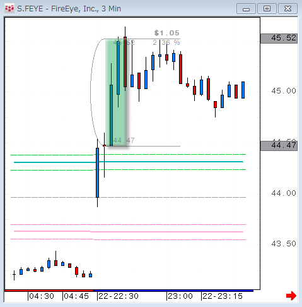Click the blue session bar on time axis
Image resolution: width=302 pixels, height=307 pixels.
(x=173, y=291)
